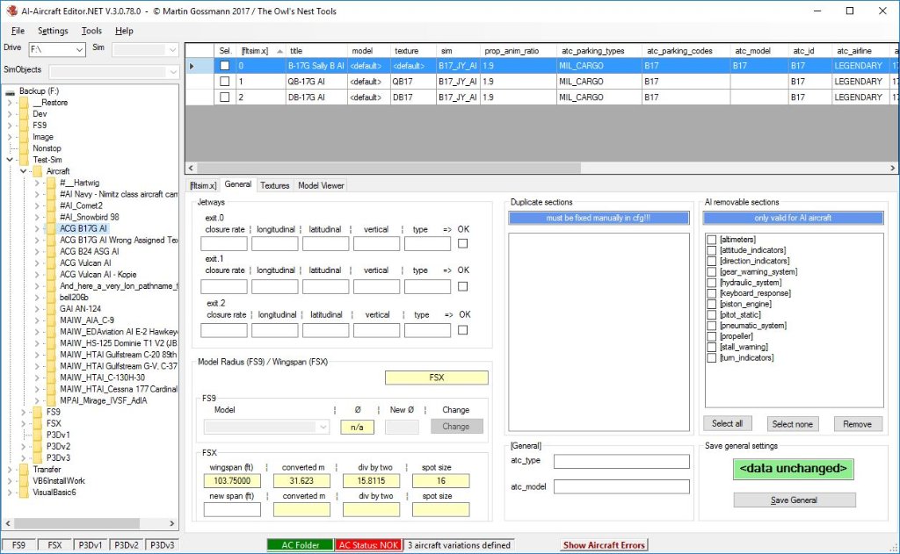Screen dimensions: 900x554
Task: Toggle the exit.0 OK checkbox
Action: coord(462,244)
